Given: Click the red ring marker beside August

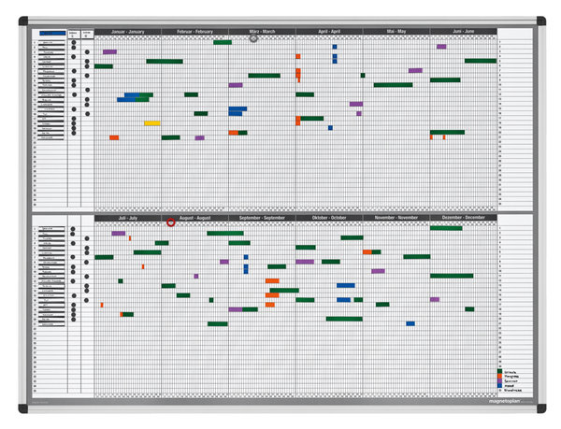Looking at the screenshot, I should pos(170,222).
